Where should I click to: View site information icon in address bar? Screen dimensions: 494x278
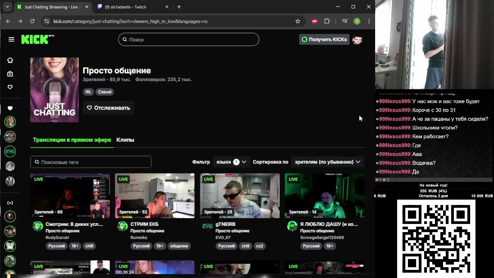point(46,21)
